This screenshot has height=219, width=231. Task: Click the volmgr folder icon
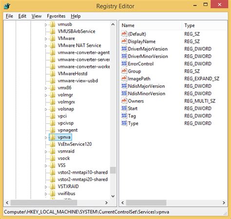(53, 95)
